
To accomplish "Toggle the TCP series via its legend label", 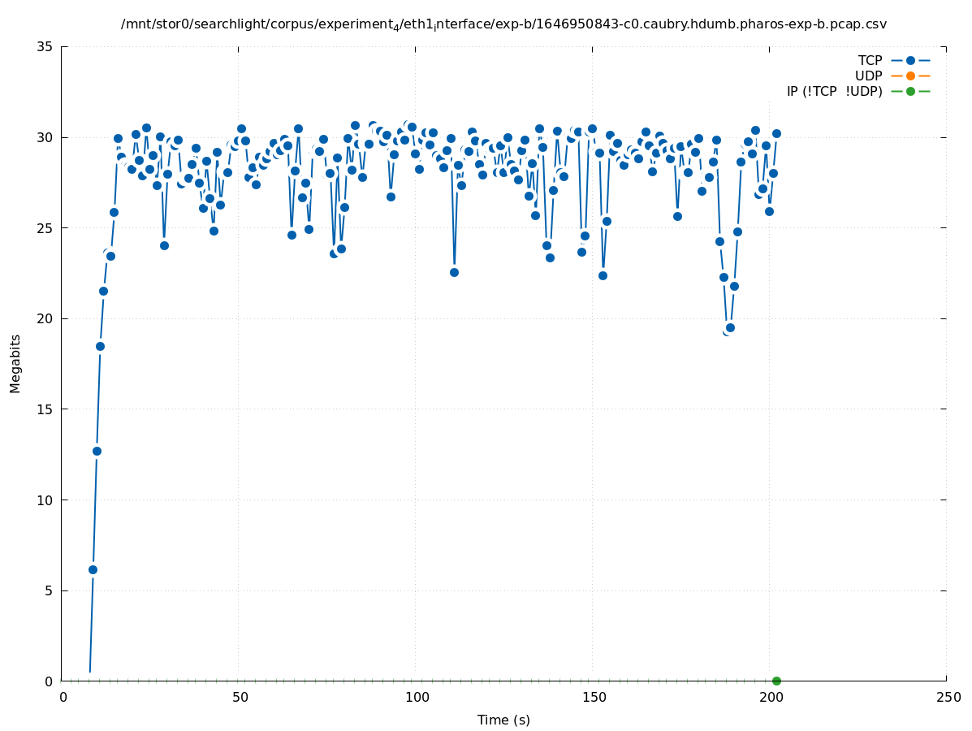I will pos(870,60).
